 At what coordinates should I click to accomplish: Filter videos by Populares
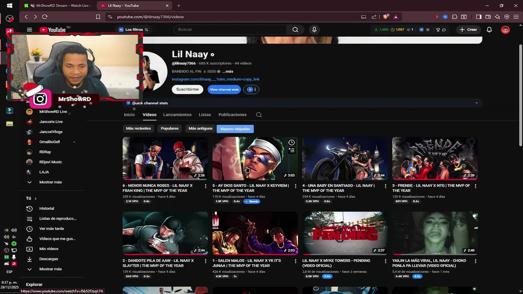coord(170,129)
